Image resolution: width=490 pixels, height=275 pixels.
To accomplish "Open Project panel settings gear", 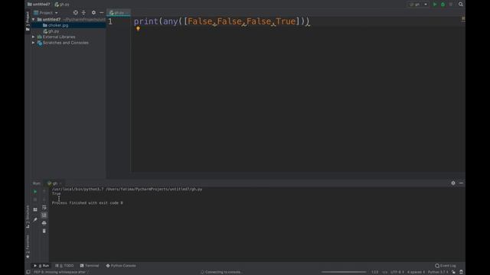I will (93, 12).
